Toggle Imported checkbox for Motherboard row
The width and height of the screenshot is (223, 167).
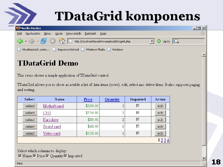click(x=138, y=106)
